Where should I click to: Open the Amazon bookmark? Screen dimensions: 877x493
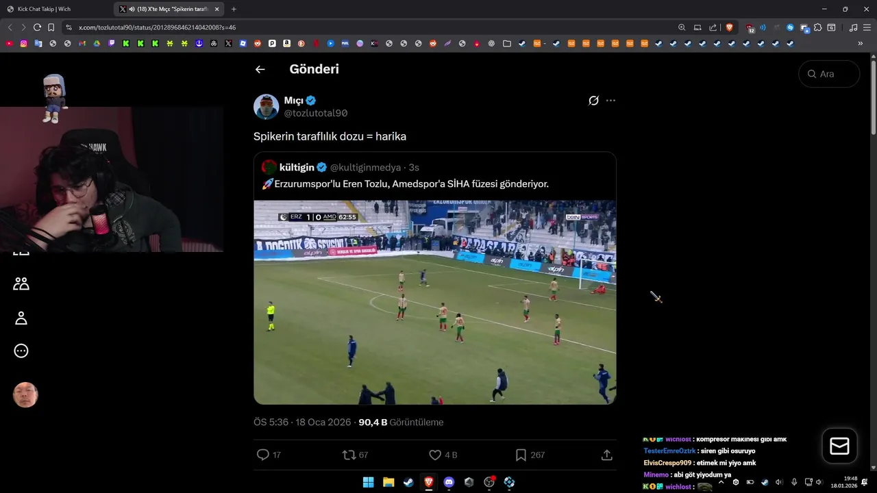pos(286,43)
